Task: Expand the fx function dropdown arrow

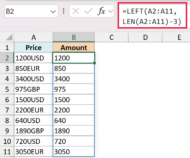Action: [x=111, y=11]
